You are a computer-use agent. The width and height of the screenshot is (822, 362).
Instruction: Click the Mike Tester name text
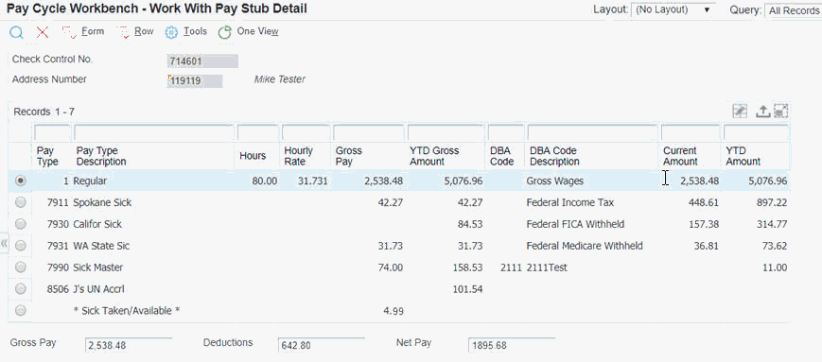279,79
